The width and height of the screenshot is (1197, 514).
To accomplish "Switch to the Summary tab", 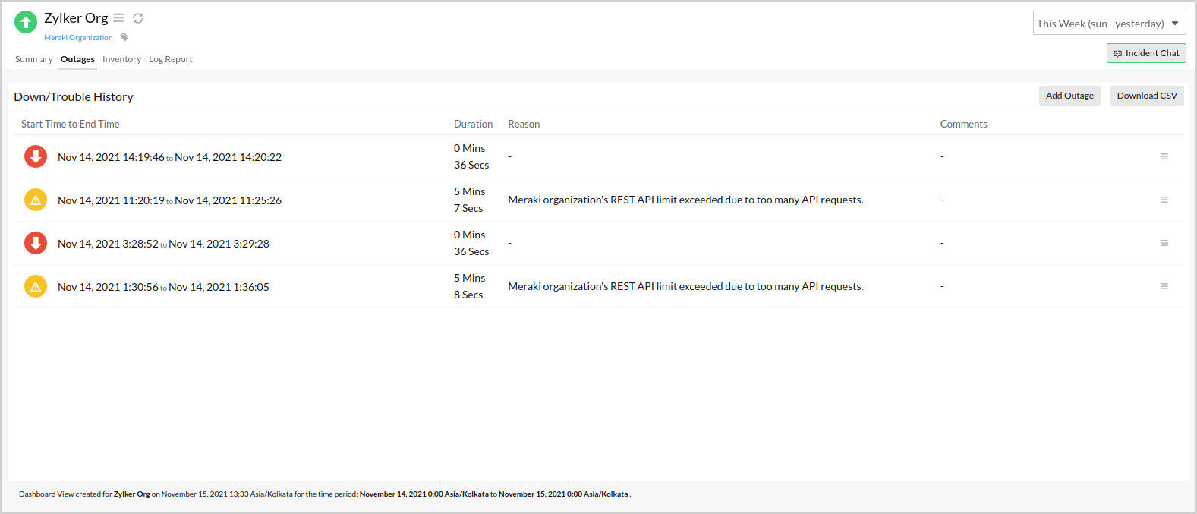I will point(34,59).
